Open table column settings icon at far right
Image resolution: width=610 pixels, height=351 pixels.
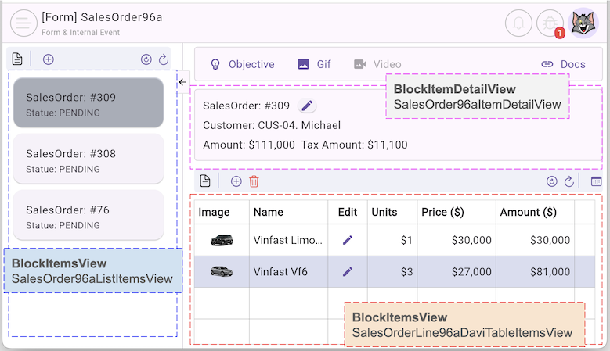click(x=596, y=181)
